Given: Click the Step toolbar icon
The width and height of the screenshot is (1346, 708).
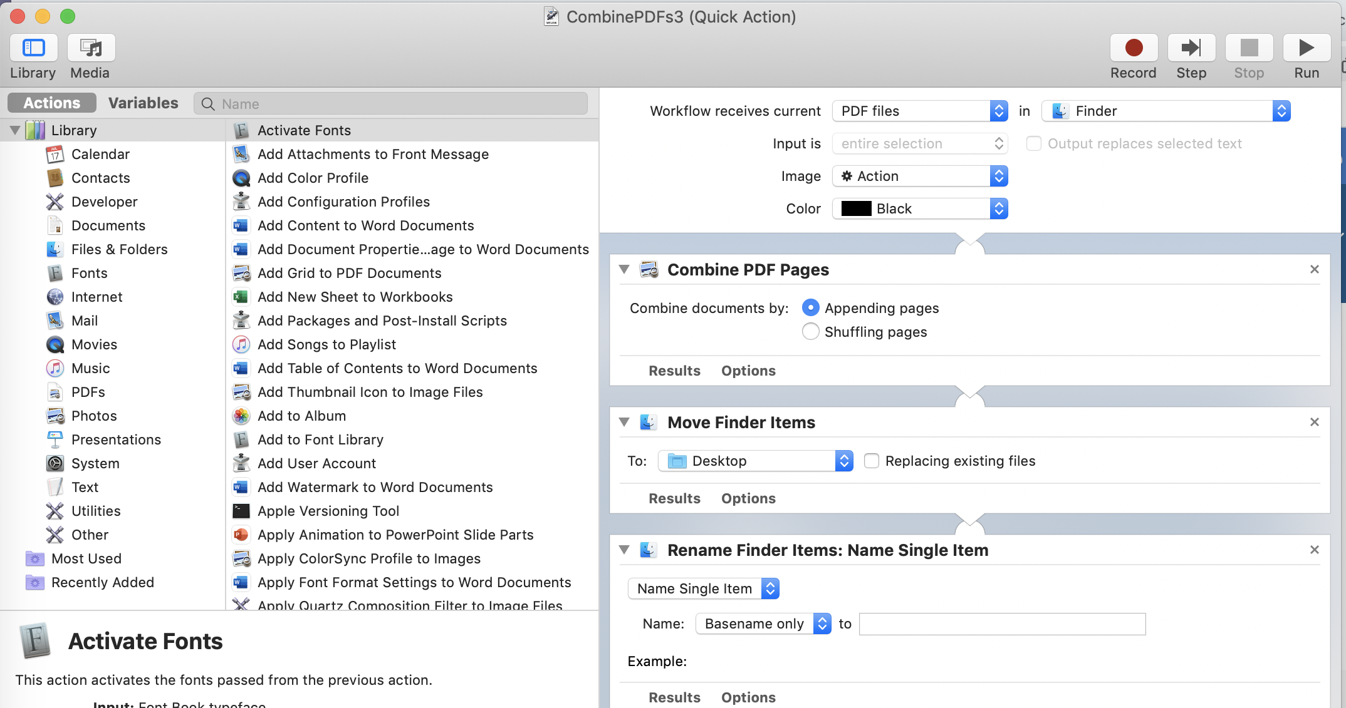Looking at the screenshot, I should click(x=1191, y=48).
